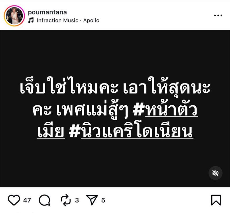Screen dimensions: 230x213
Task: Like the post with the heart icon
Action: pyautogui.click(x=14, y=200)
